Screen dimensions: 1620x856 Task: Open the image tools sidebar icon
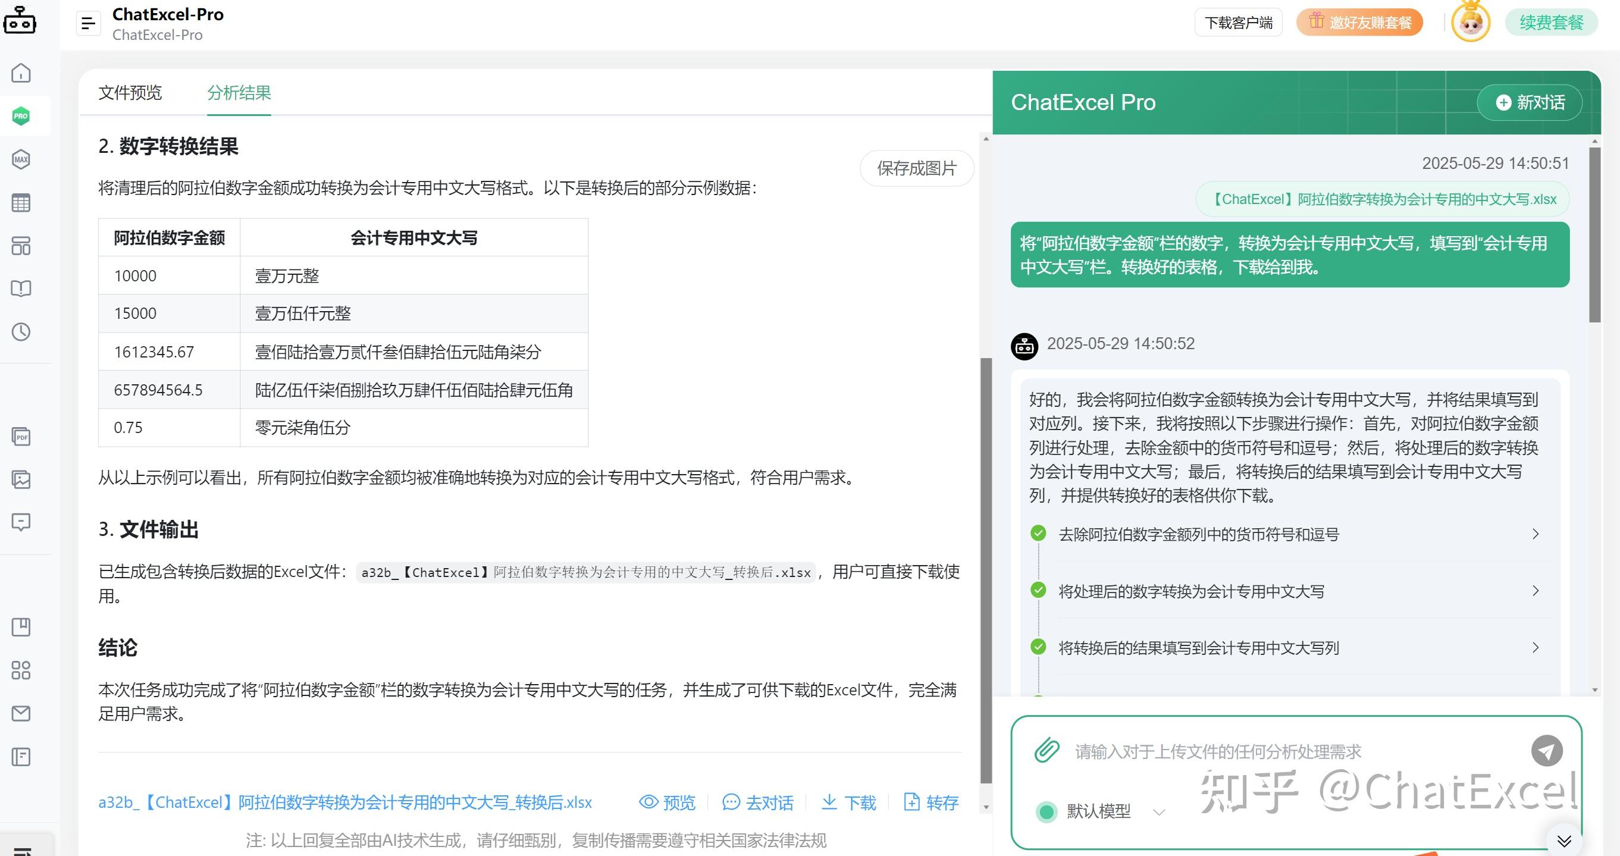click(x=21, y=479)
